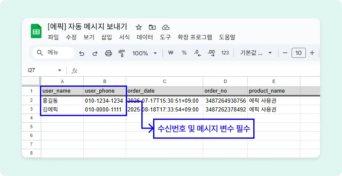The height and width of the screenshot is (176, 342).
Task: Click the move to folder icon
Action: pos(152,27)
